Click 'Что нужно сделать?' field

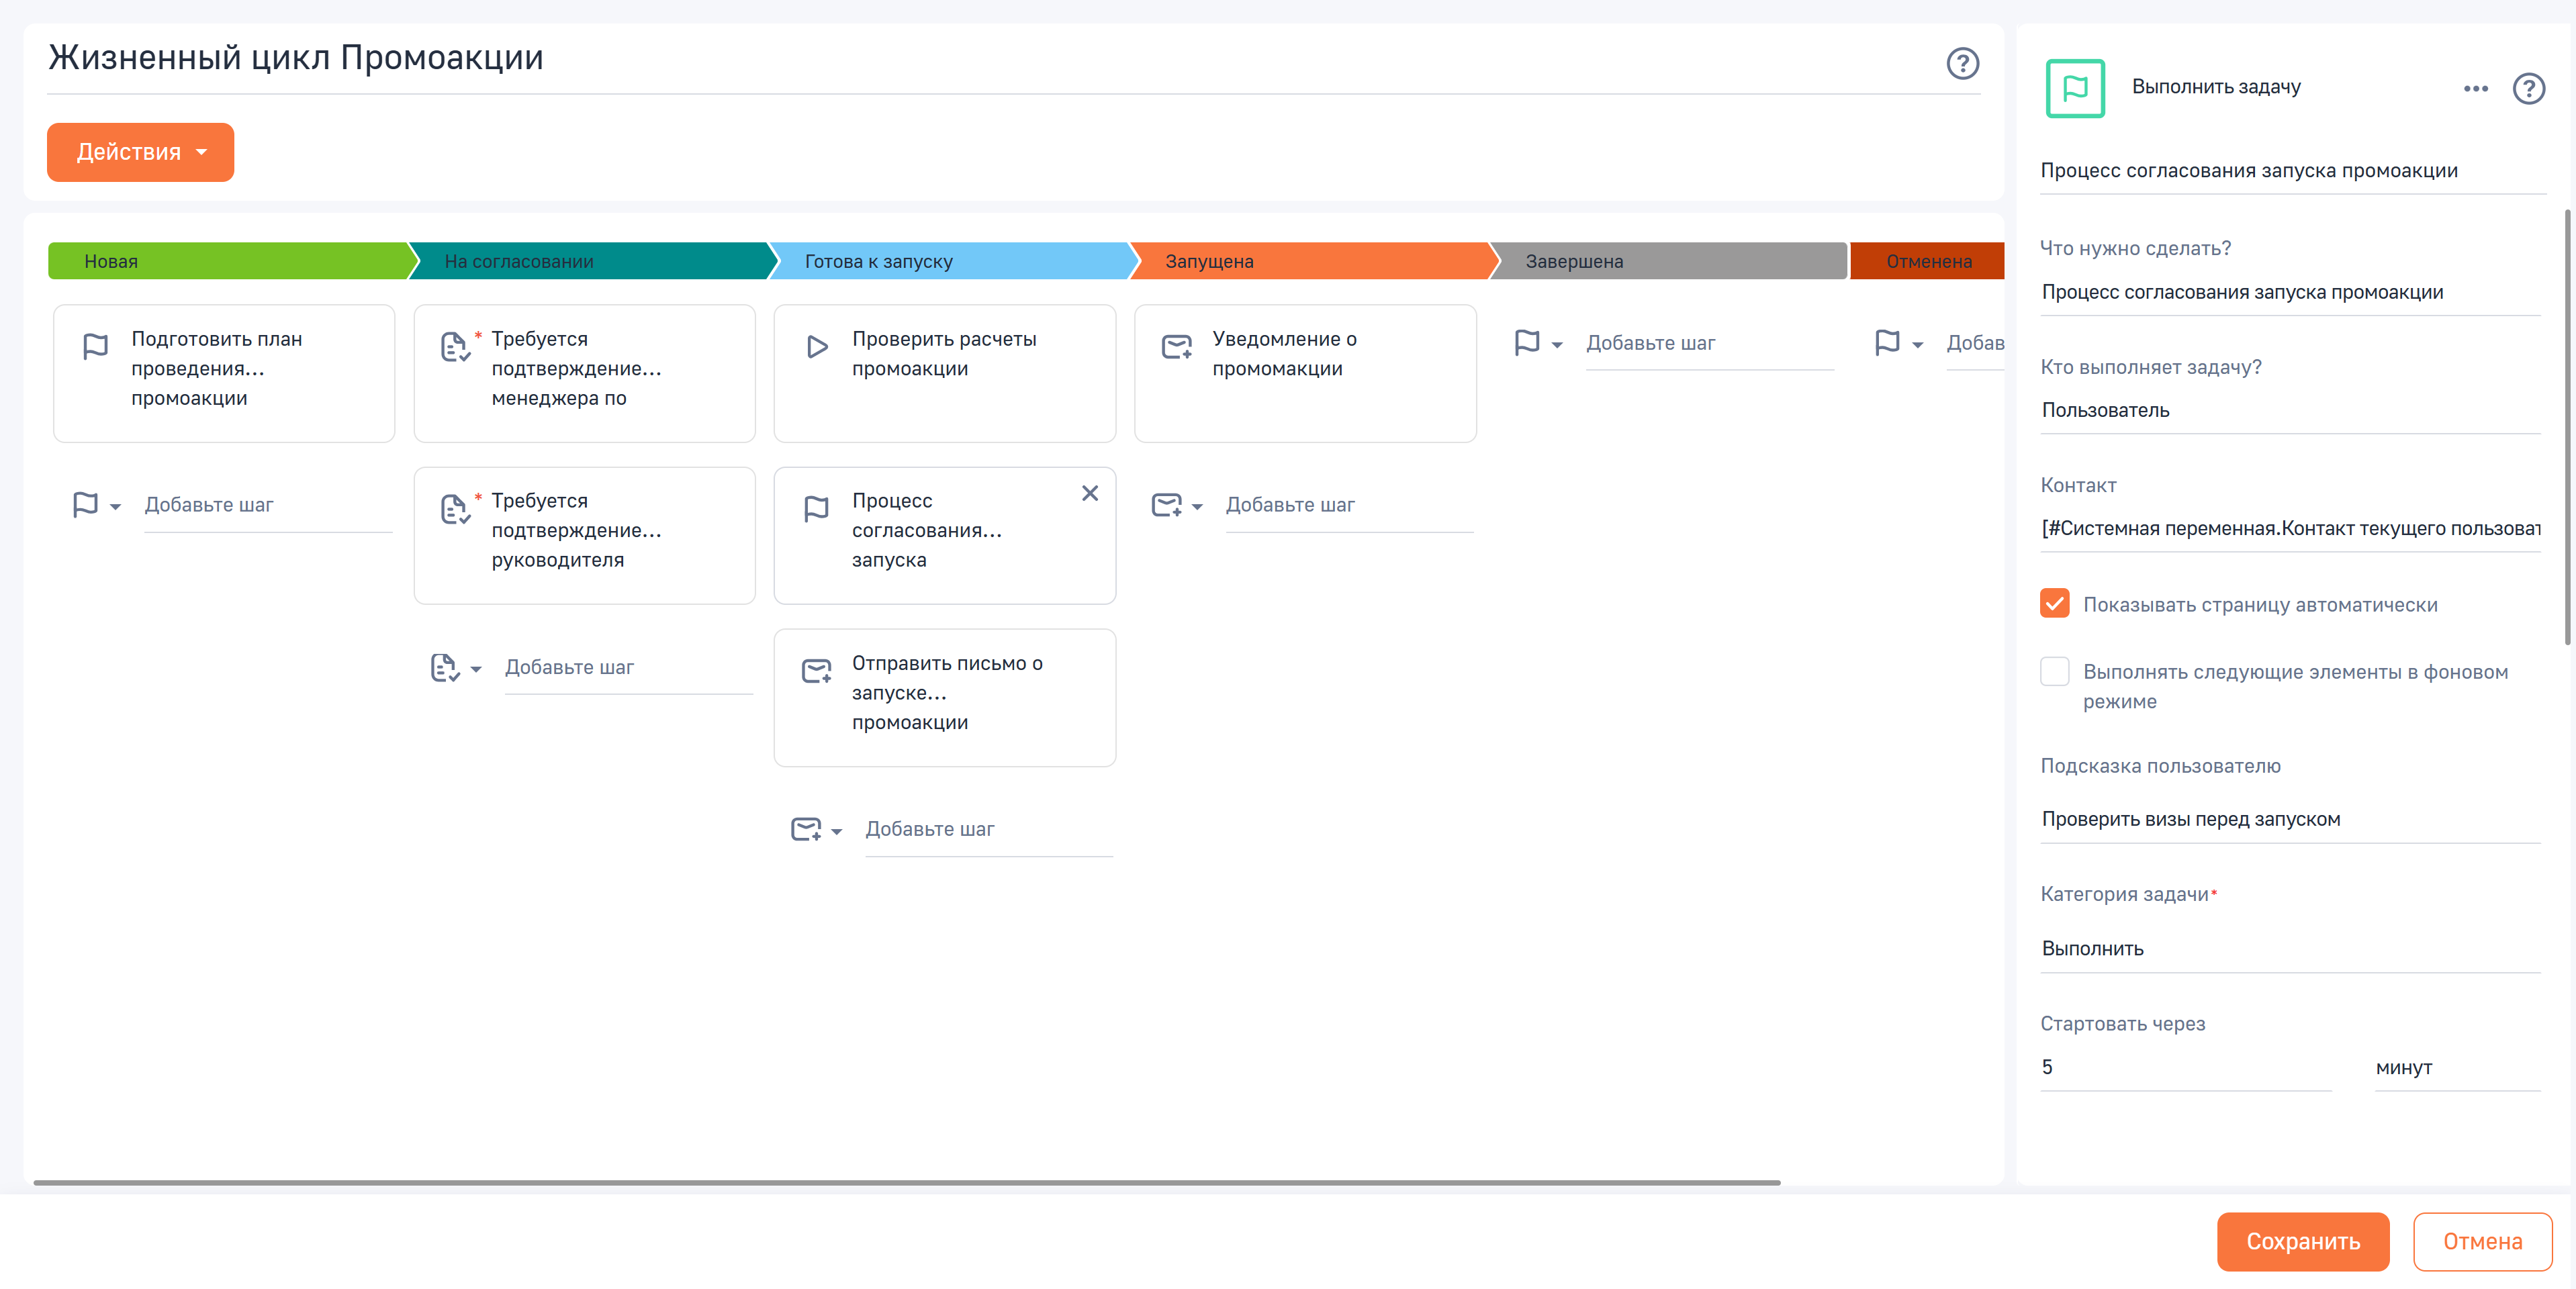[2289, 292]
